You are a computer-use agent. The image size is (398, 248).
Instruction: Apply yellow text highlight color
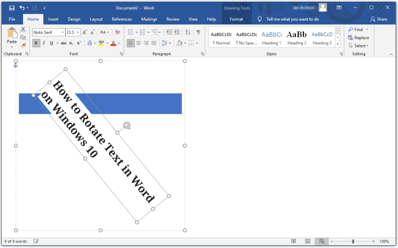[102, 43]
